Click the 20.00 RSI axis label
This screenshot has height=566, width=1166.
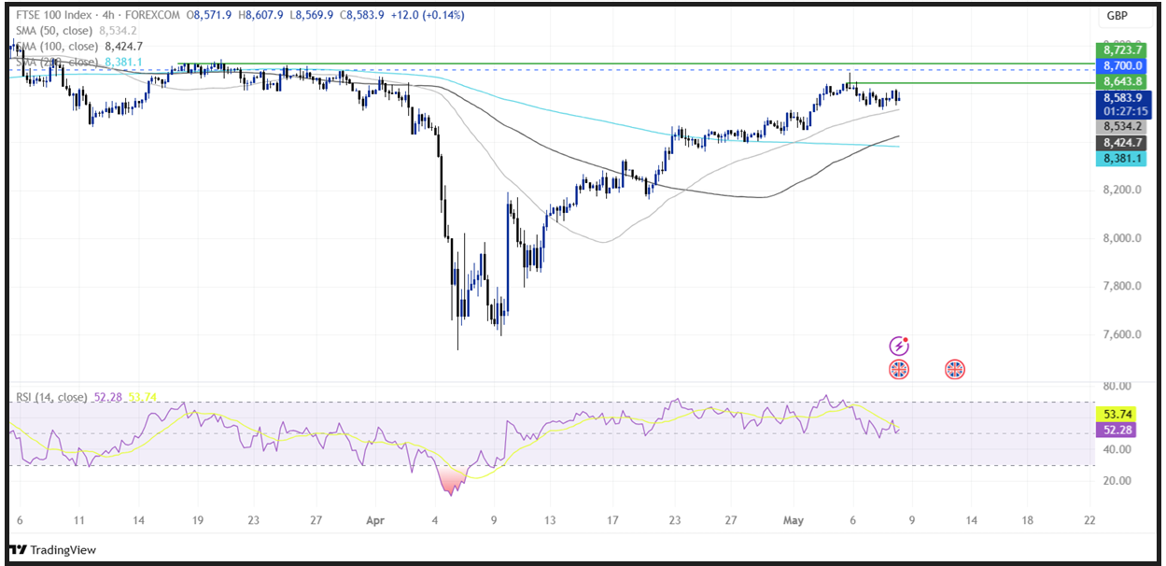point(1117,481)
